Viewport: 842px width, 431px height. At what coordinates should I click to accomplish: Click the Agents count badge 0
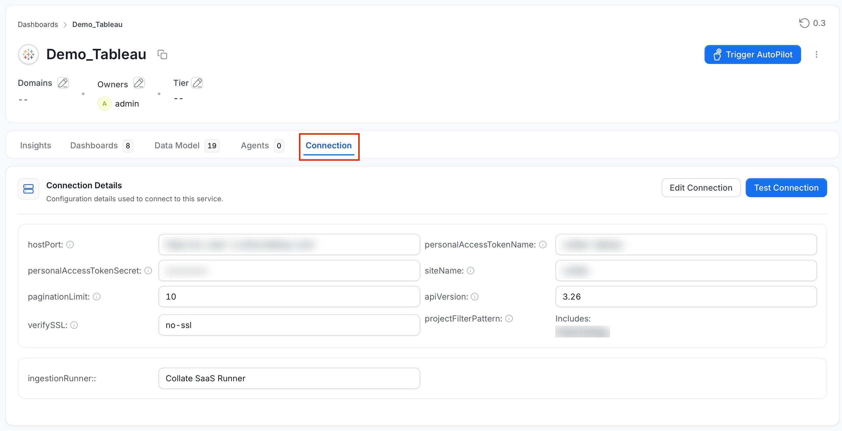point(279,146)
